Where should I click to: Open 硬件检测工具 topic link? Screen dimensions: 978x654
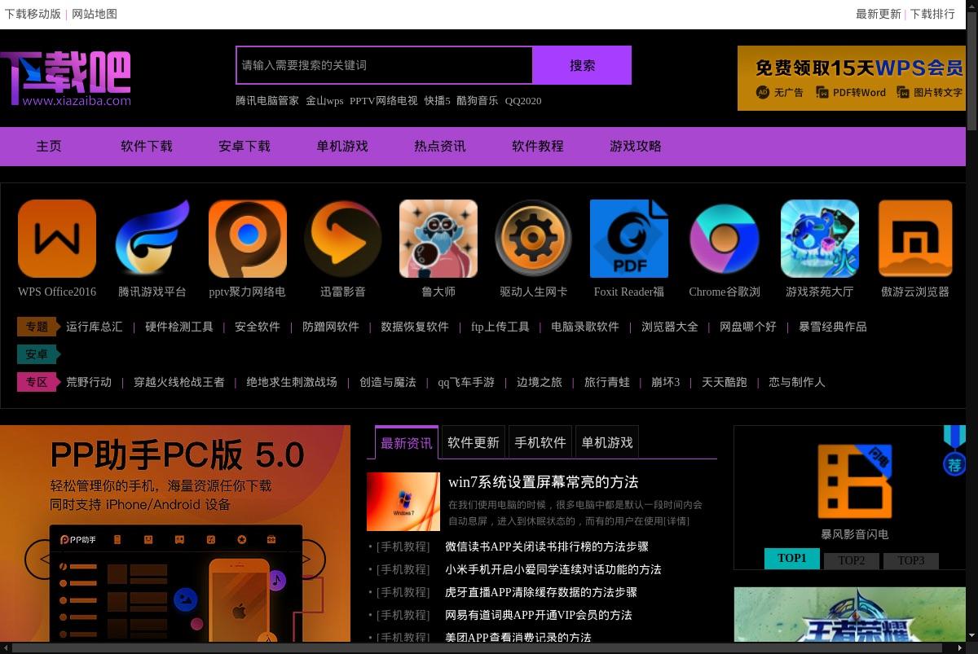click(179, 327)
